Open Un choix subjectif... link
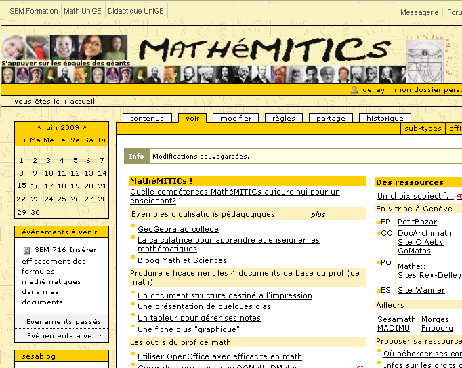Screen dimensions: 462x368 [415, 196]
